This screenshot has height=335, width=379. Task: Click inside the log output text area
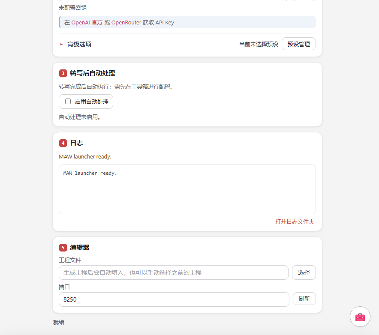(187, 189)
